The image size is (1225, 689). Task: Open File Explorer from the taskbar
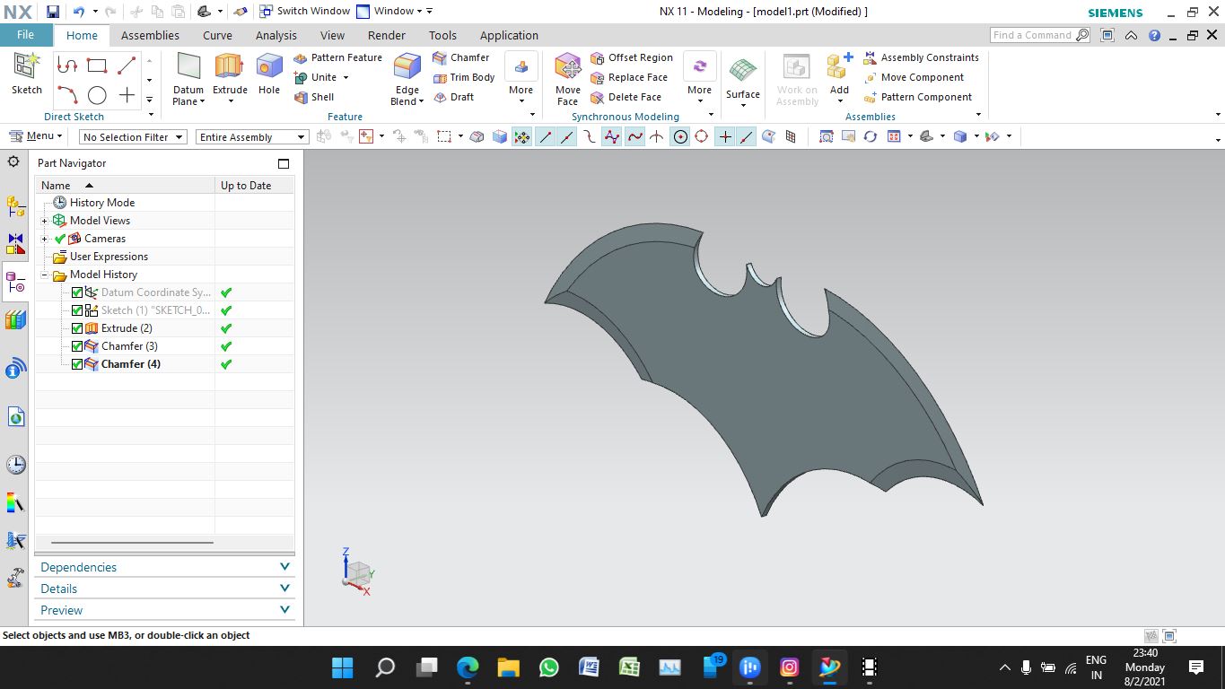pyautogui.click(x=508, y=667)
